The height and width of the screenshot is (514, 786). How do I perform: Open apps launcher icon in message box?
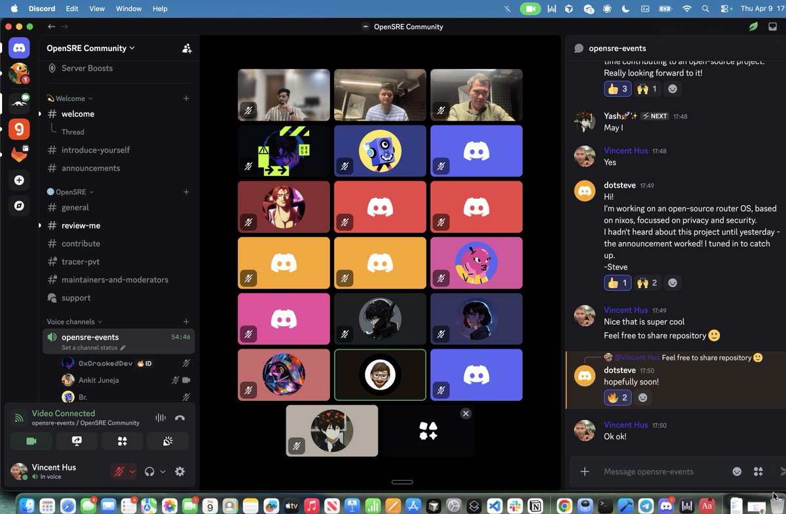[758, 471]
